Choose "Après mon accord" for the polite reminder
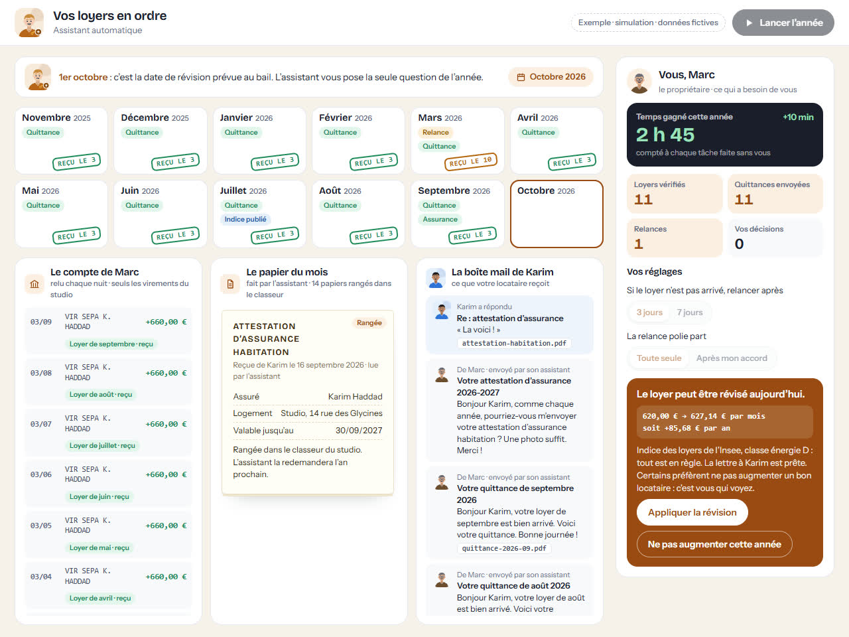The width and height of the screenshot is (849, 637). [x=732, y=358]
